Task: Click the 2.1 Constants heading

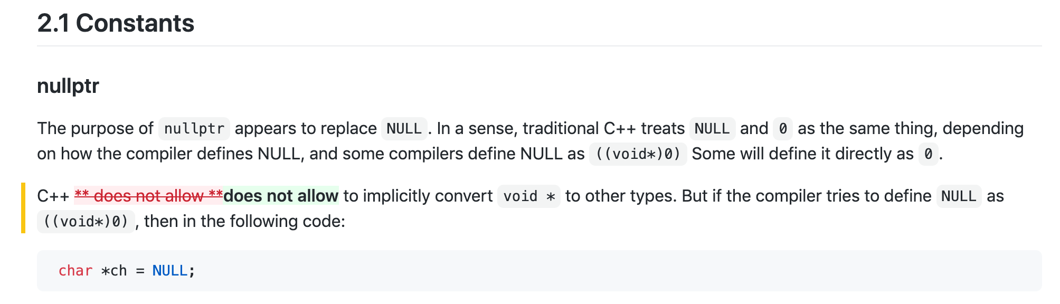Action: pos(116,24)
